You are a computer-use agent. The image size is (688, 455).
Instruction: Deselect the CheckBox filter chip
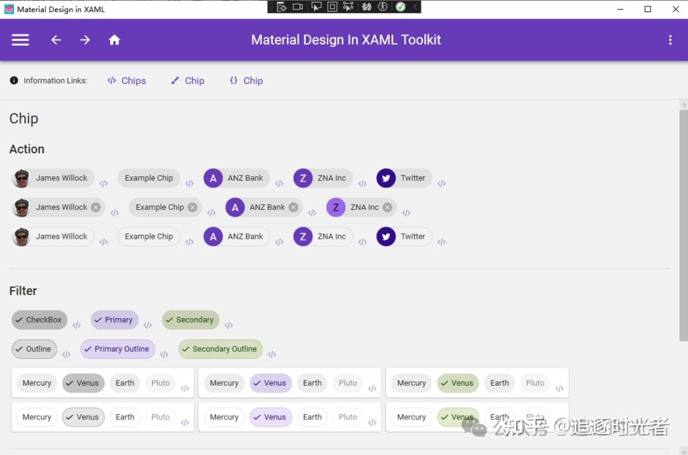click(39, 319)
